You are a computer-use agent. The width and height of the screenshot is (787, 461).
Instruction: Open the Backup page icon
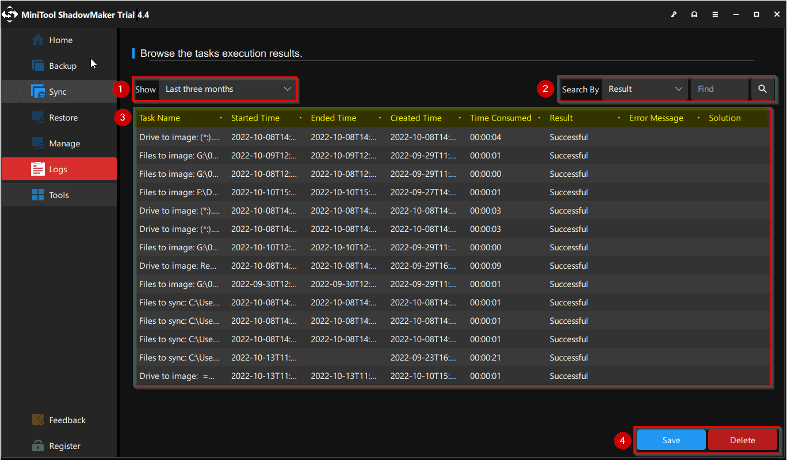(38, 66)
